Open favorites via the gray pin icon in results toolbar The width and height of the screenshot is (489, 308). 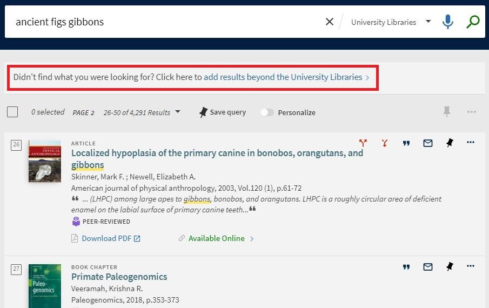(447, 112)
